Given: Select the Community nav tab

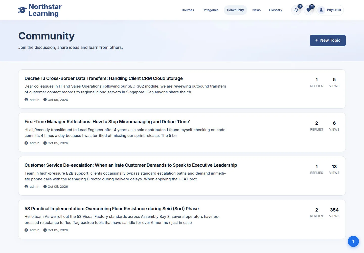Looking at the screenshot, I should pos(235,10).
